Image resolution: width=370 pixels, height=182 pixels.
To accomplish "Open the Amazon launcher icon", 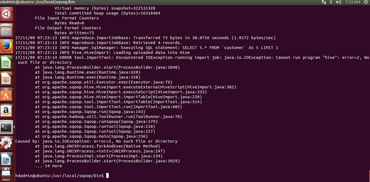I will [7, 111].
